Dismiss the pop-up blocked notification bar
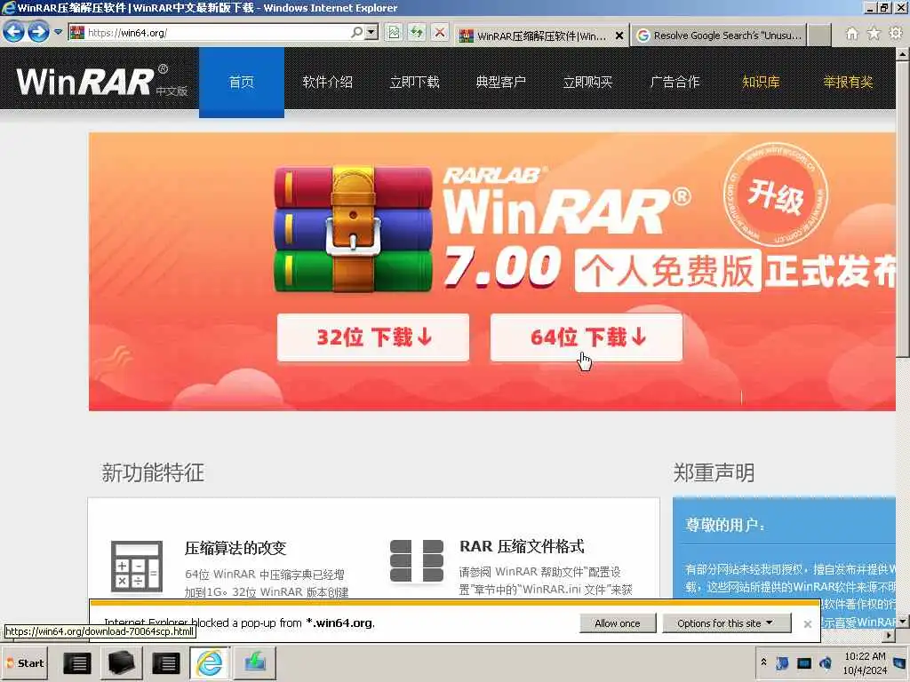The height and width of the screenshot is (682, 910). tap(807, 624)
